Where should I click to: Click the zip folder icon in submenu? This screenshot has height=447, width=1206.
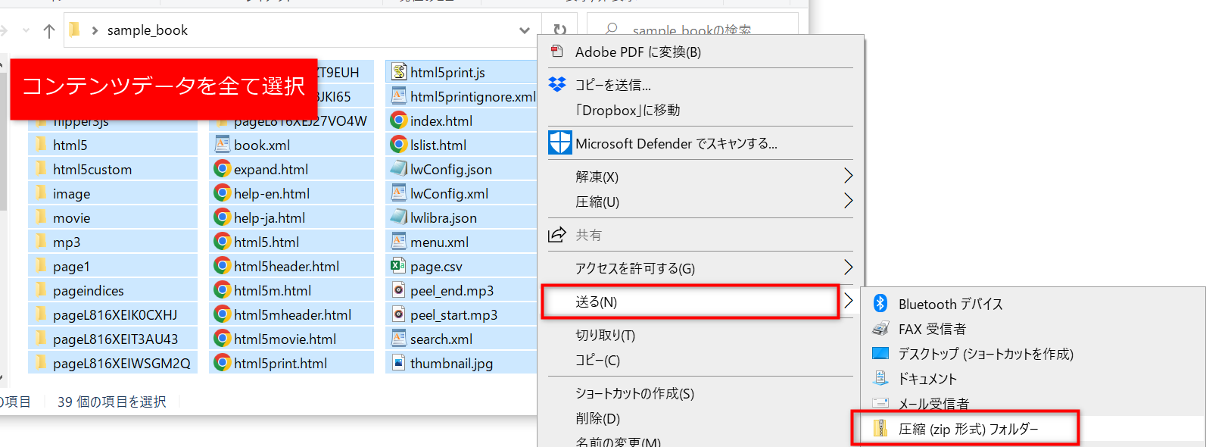[x=880, y=429]
